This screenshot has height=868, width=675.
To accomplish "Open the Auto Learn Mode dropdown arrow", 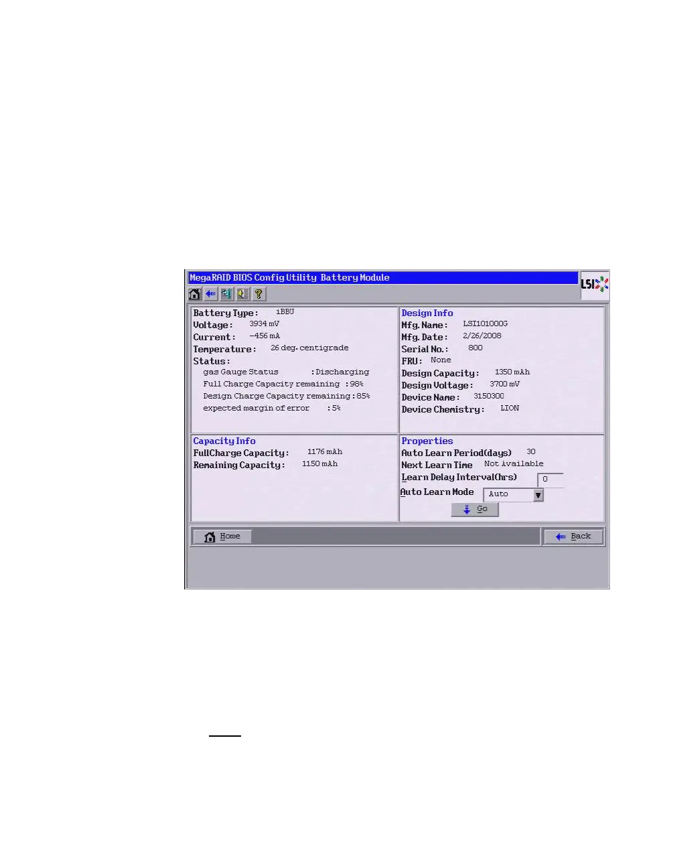I will 538,496.
